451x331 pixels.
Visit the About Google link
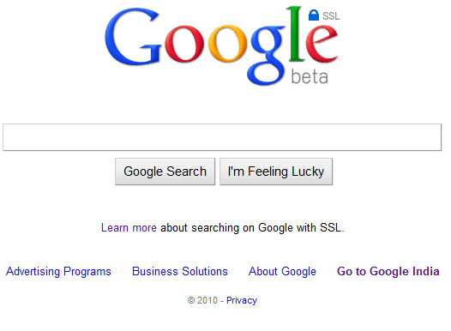(282, 272)
